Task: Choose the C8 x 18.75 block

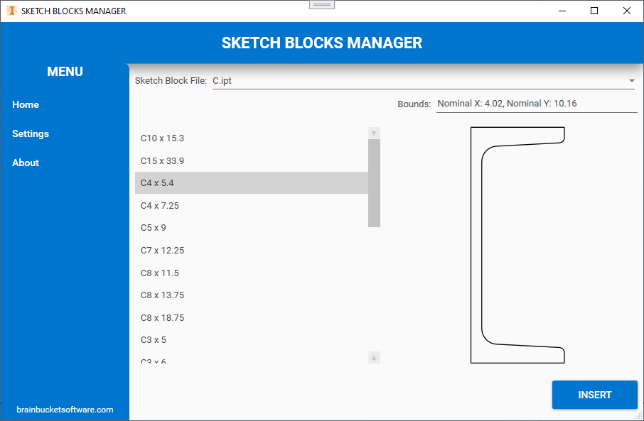Action: (163, 318)
